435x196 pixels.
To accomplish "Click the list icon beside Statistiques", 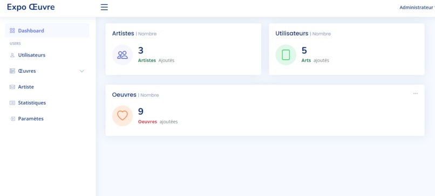I will coord(12,103).
